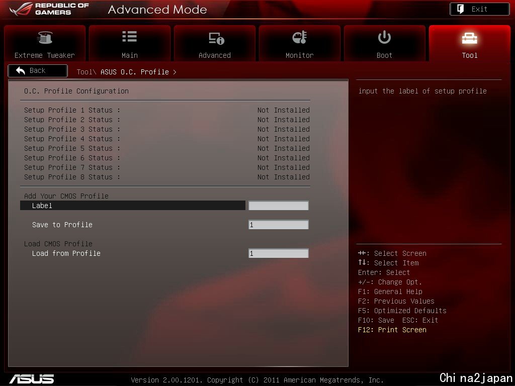
Task: Click the Version 2.00.1201 copyright text
Action: 257,380
